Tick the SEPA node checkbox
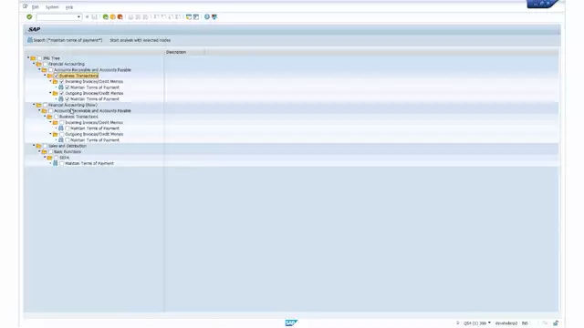The width and height of the screenshot is (584, 328). pos(57,158)
